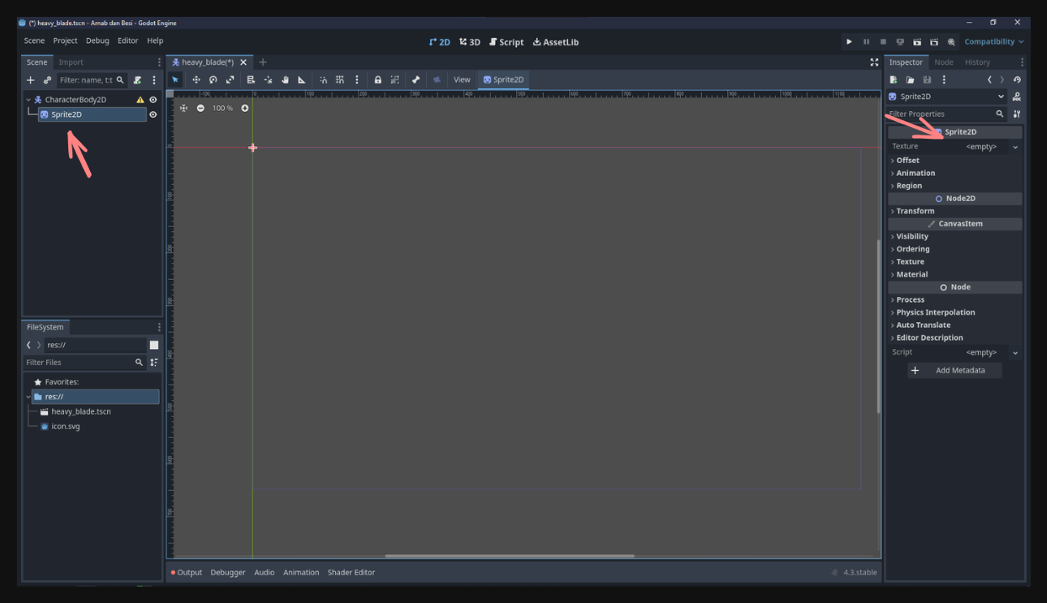The width and height of the screenshot is (1047, 603).
Task: Run the current scene with clapperboard play
Action: (x=917, y=41)
